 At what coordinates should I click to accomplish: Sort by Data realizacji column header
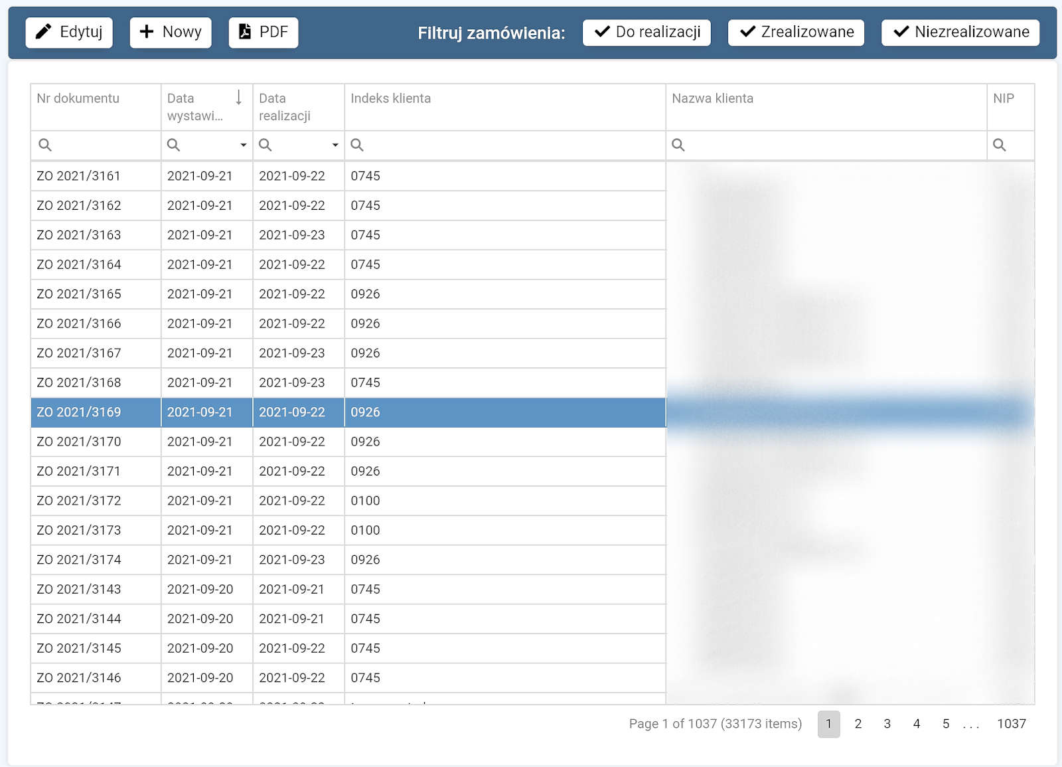point(285,107)
